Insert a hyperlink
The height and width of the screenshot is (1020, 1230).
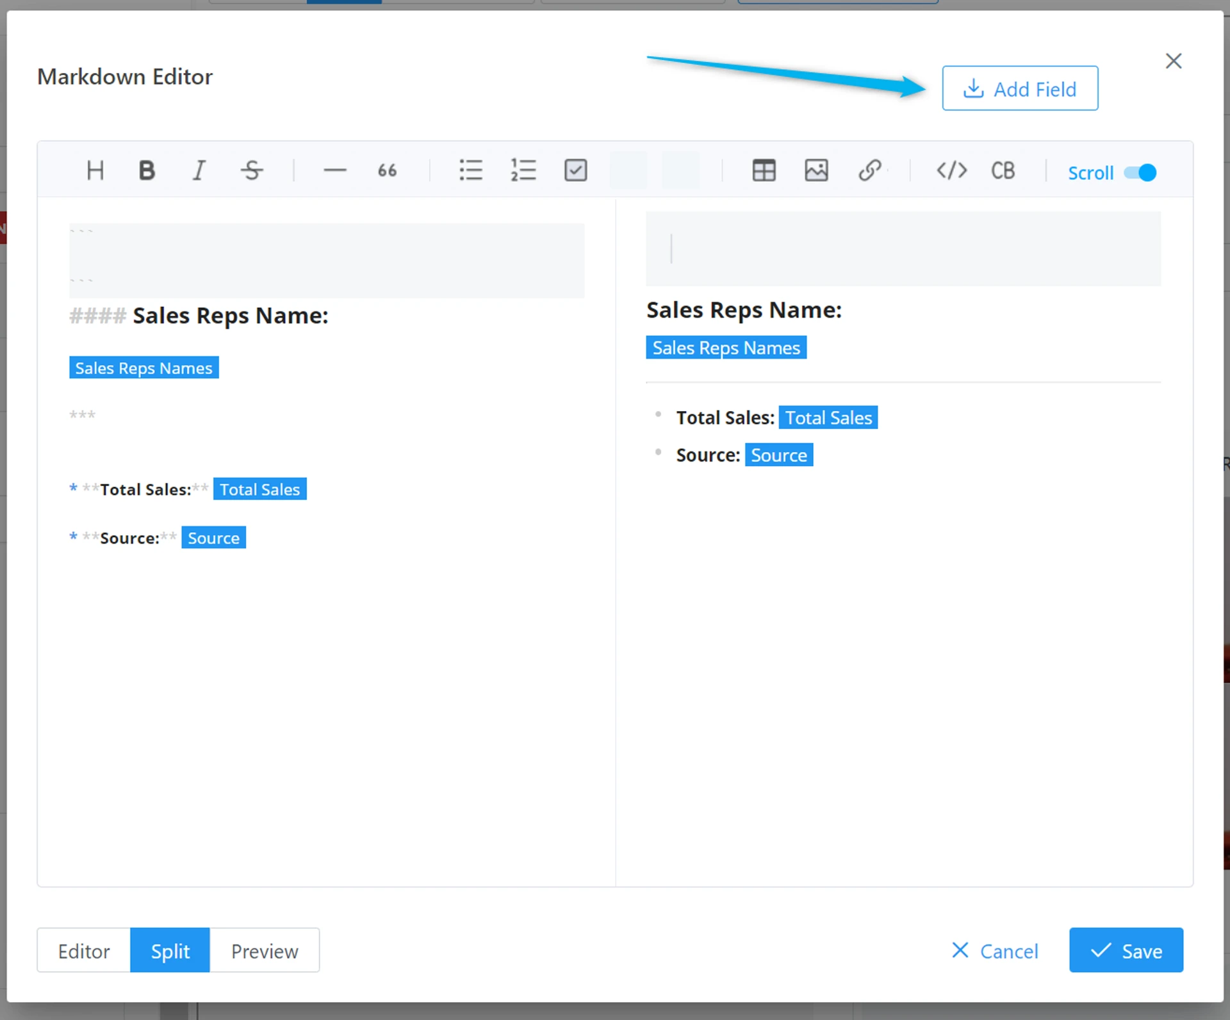tap(869, 170)
